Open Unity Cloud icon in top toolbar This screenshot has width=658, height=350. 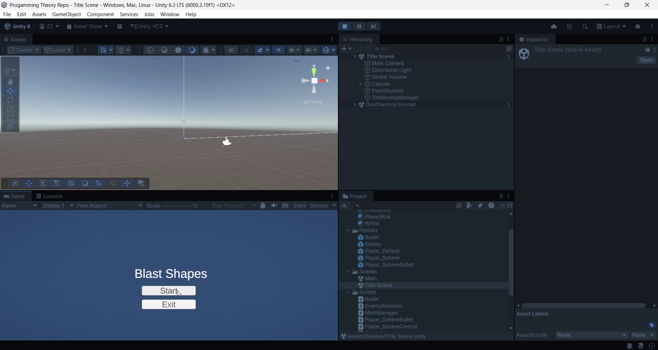click(x=554, y=26)
